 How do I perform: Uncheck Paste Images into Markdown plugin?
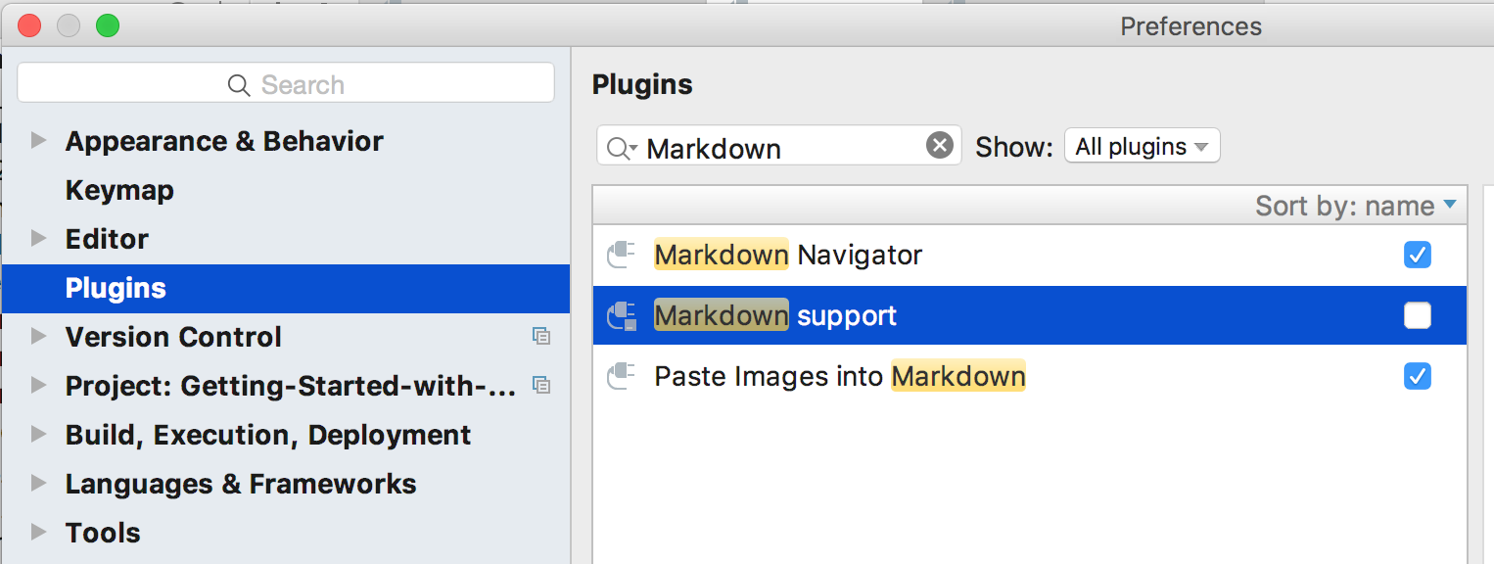(1417, 376)
